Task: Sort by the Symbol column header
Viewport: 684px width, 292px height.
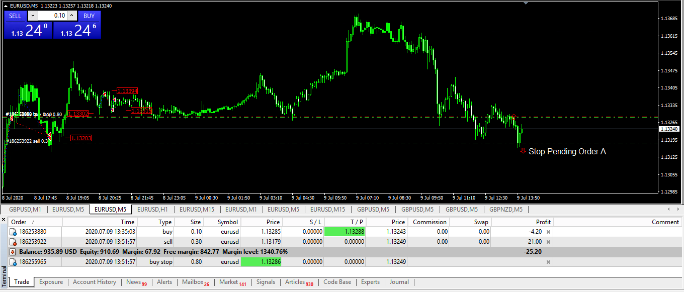Action: click(x=222, y=222)
